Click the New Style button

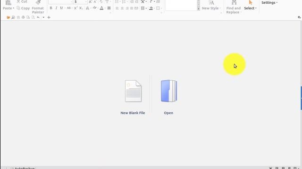211,5
